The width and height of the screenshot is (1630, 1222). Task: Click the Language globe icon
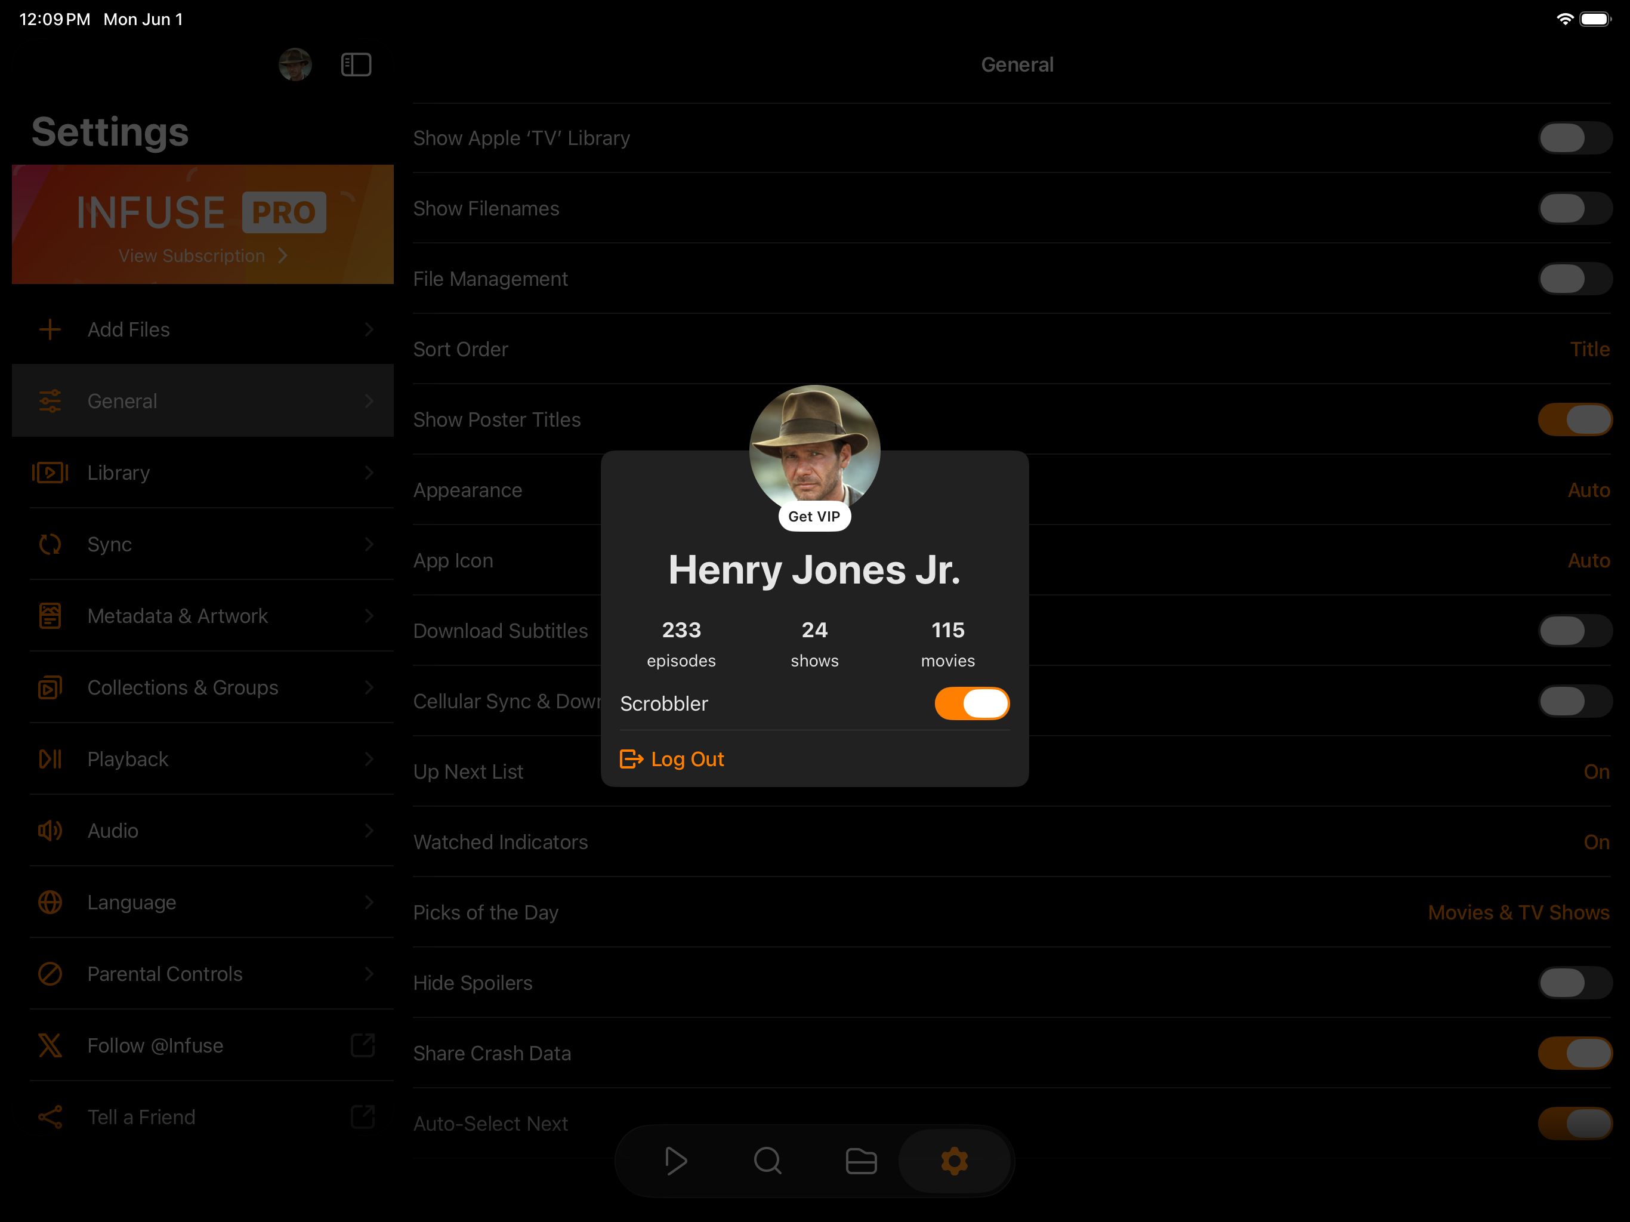click(50, 902)
